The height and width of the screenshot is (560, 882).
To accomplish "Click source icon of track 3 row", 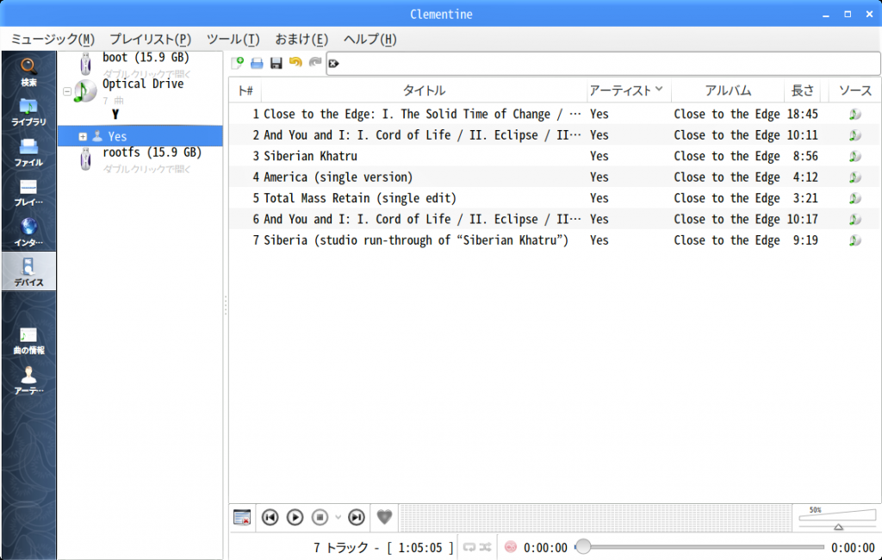I will (855, 157).
